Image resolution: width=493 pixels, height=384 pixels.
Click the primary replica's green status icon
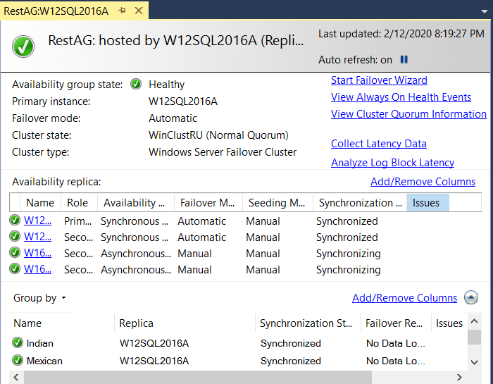tap(15, 221)
